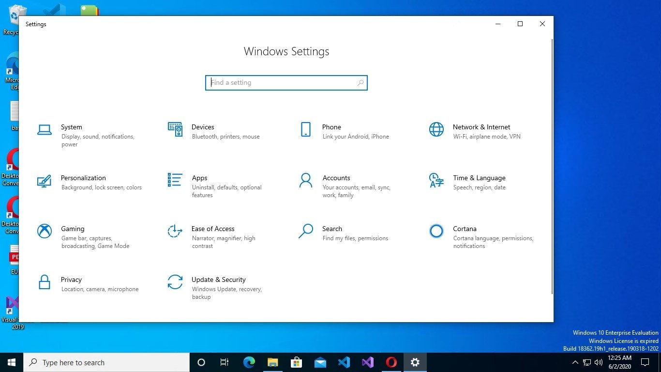Click the Settings gear on the taskbar

point(415,362)
